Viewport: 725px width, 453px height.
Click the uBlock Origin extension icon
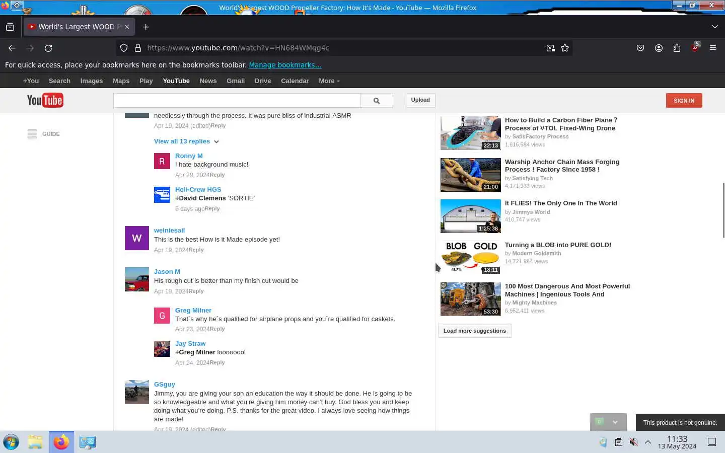coord(695,48)
